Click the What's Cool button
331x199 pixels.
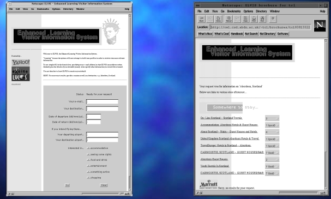[x=221, y=34]
